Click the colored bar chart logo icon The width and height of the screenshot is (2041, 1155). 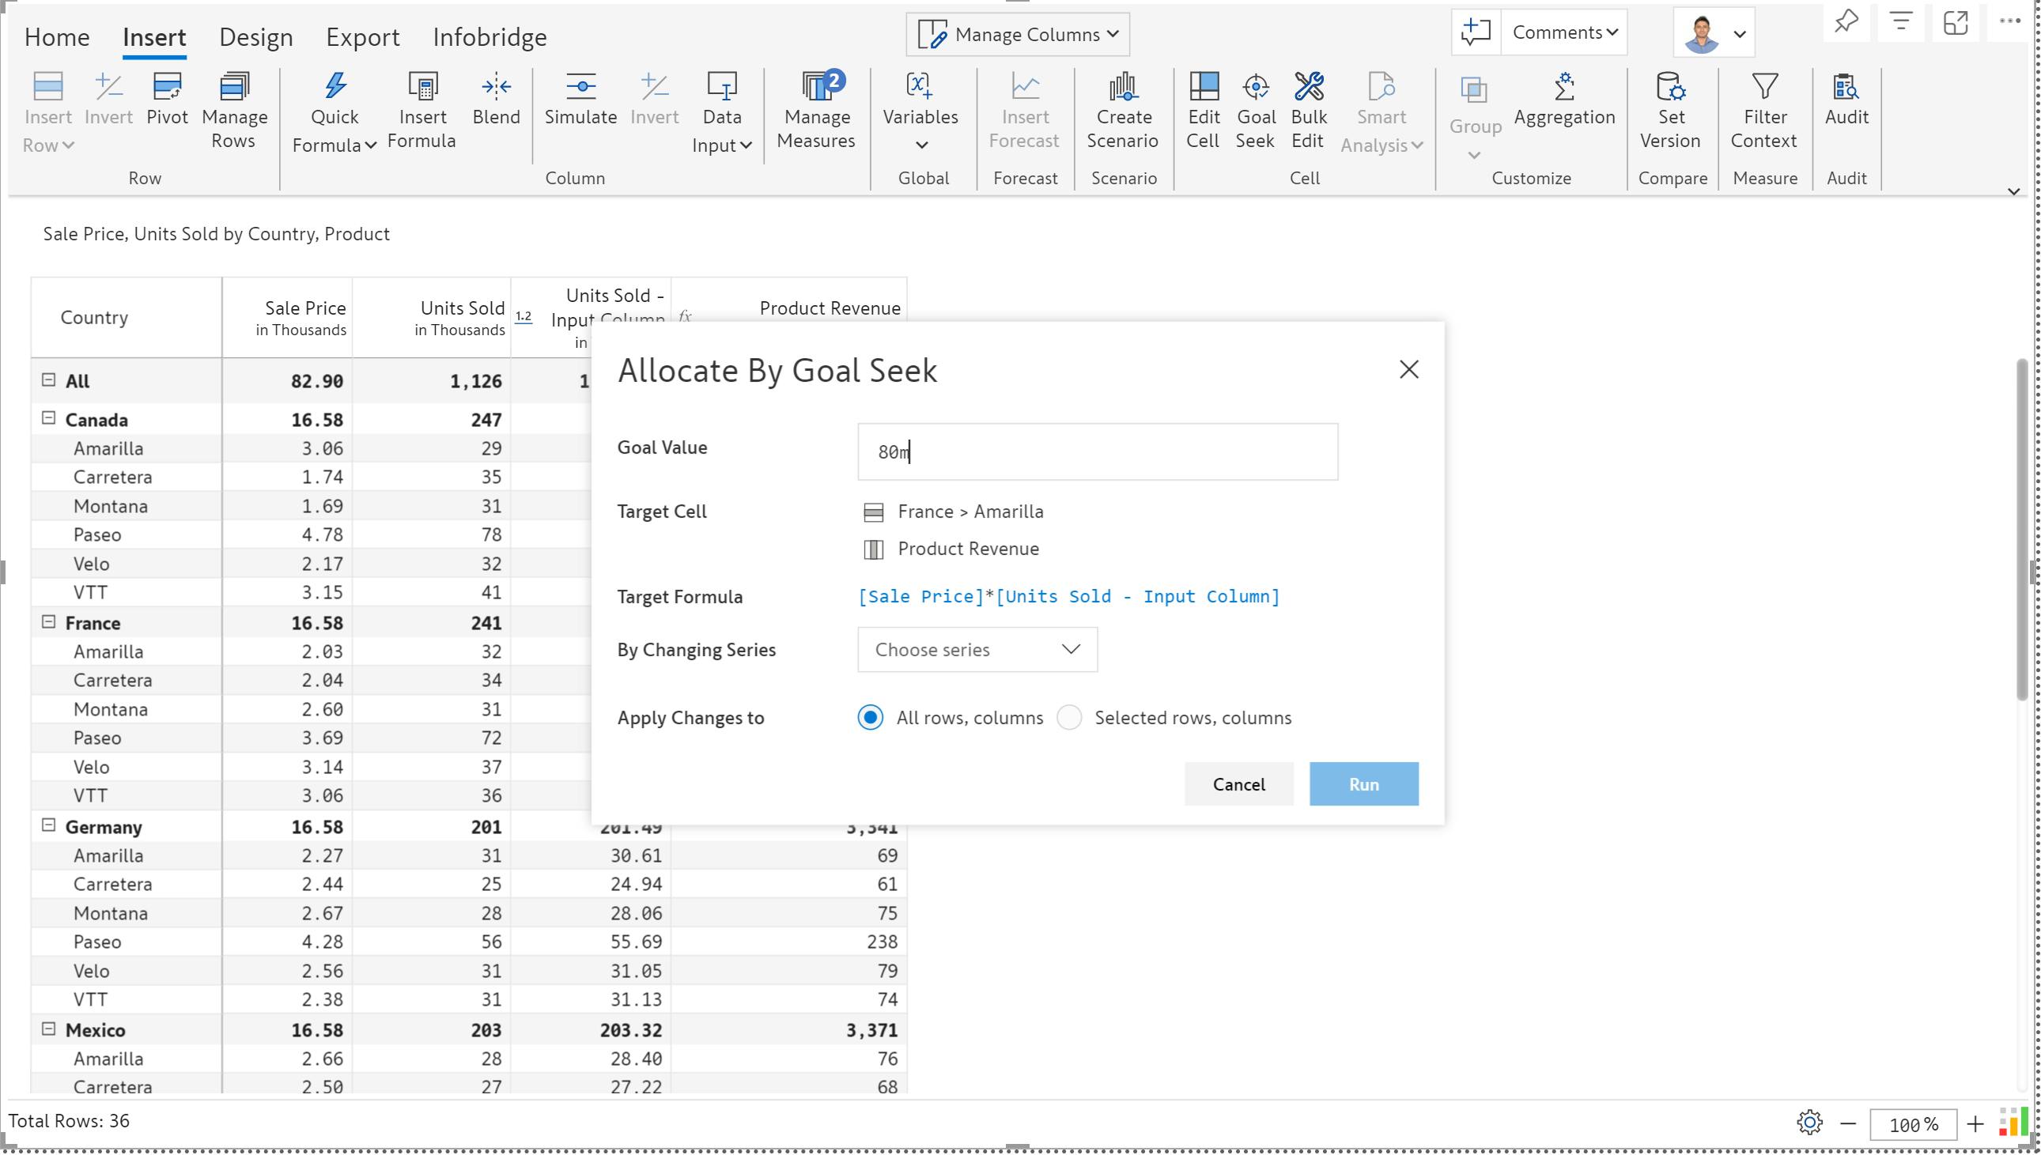[x=2014, y=1123]
